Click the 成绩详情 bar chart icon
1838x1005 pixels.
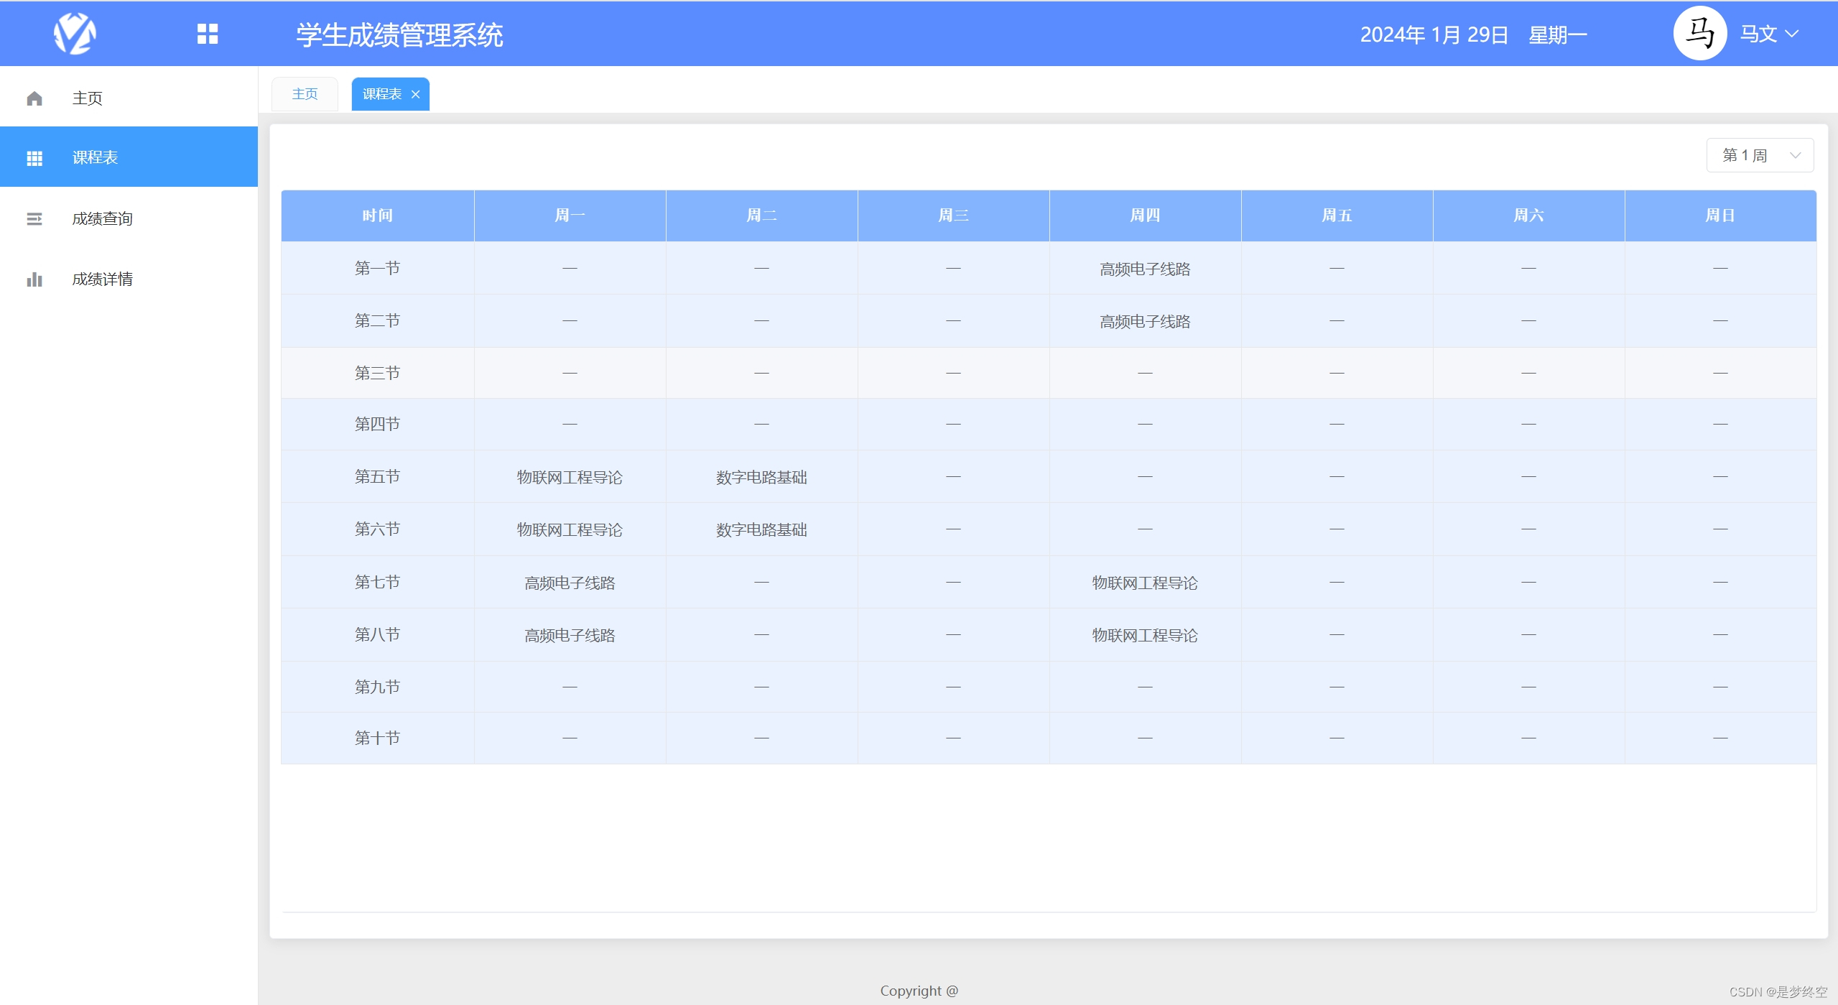pyautogui.click(x=34, y=279)
